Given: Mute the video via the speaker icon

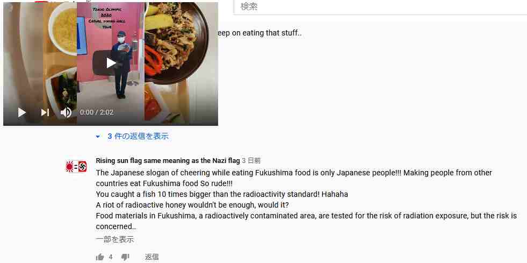Looking at the screenshot, I should pyautogui.click(x=66, y=112).
